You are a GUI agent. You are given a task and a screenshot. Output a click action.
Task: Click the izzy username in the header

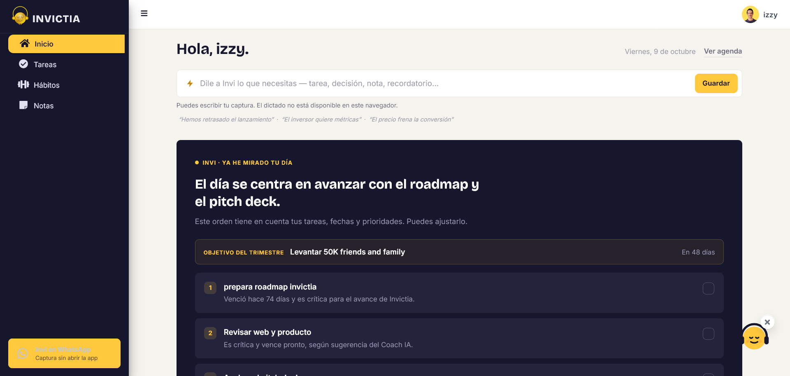[770, 15]
